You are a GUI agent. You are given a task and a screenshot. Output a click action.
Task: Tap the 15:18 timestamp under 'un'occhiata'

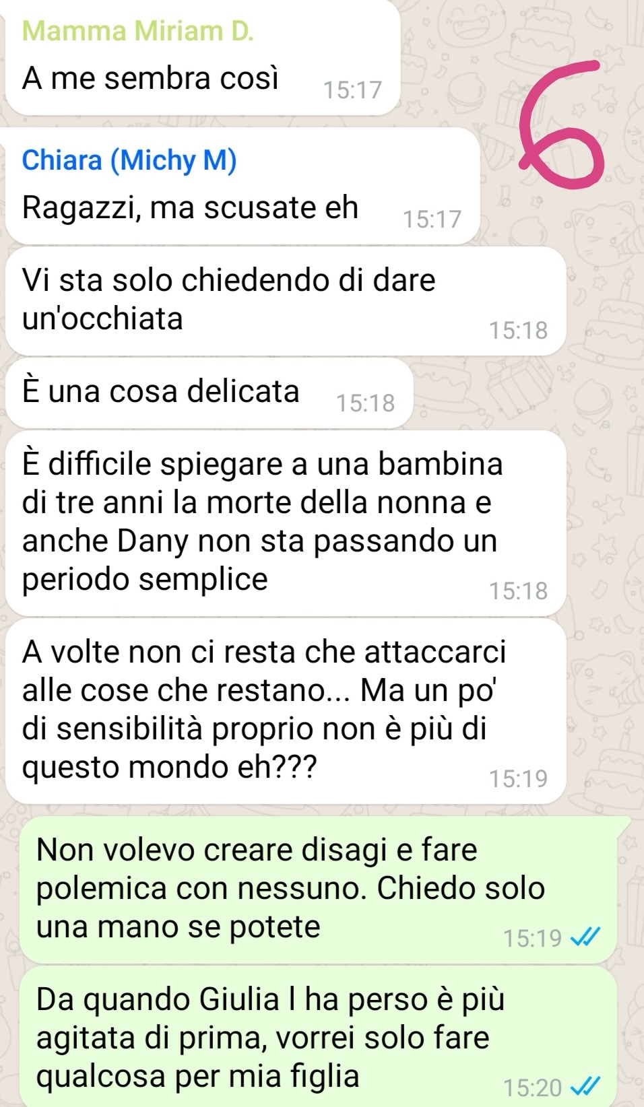518,330
